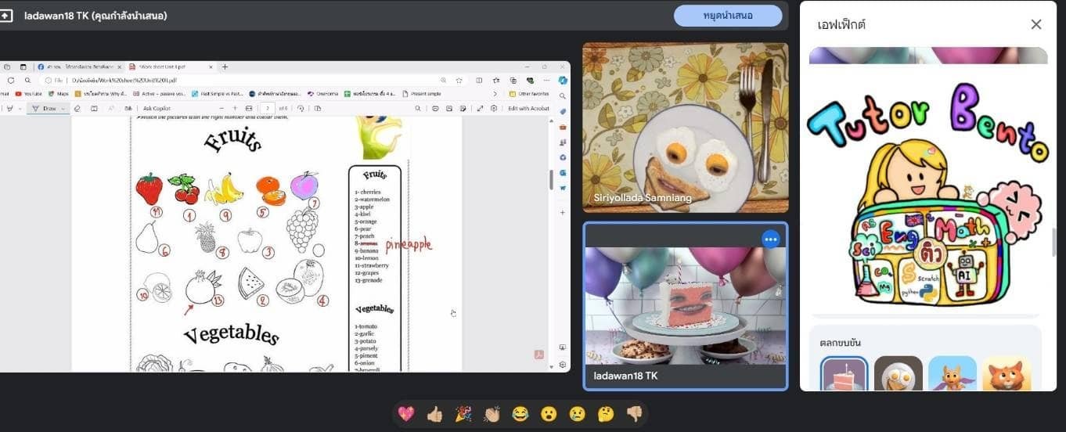Viewport: 1066px width, 432px height.
Task: Close the 'เอฟเฟ็กต์' effects panel
Action: (1035, 24)
